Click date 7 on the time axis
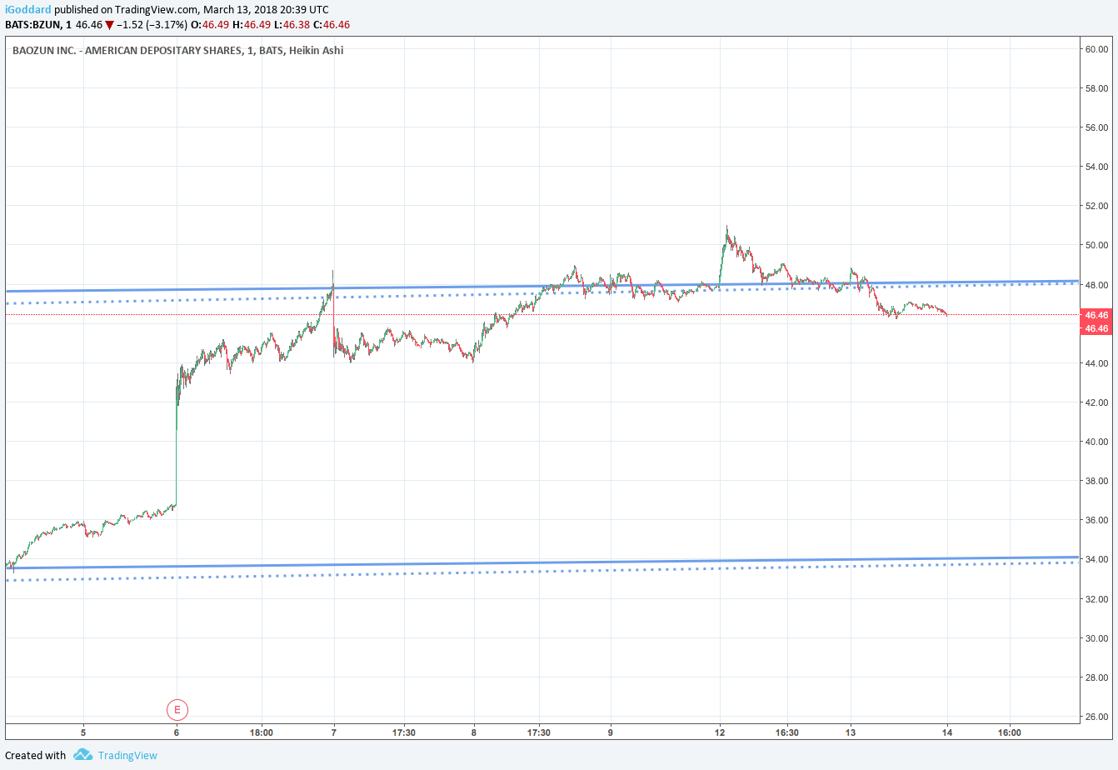The image size is (1118, 770). pyautogui.click(x=334, y=733)
